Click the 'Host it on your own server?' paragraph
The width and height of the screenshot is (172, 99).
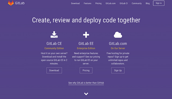coord(54,58)
